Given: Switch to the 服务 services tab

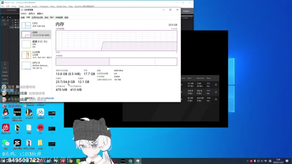Looking at the screenshot, I should coord(66,17).
